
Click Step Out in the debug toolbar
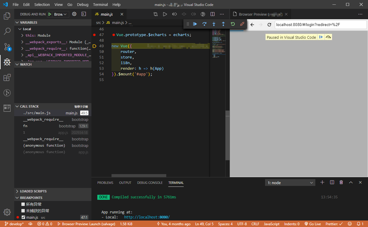point(223,24)
